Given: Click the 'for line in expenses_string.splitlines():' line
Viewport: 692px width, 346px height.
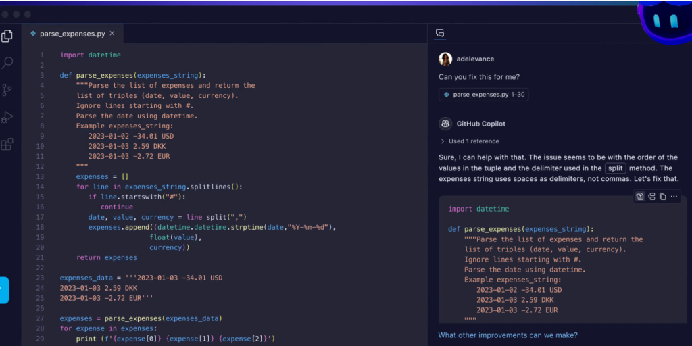Looking at the screenshot, I should (159, 187).
